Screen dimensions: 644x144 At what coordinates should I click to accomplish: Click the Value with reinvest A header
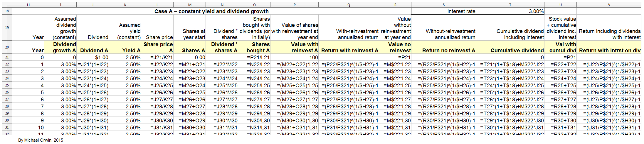(x=295, y=47)
